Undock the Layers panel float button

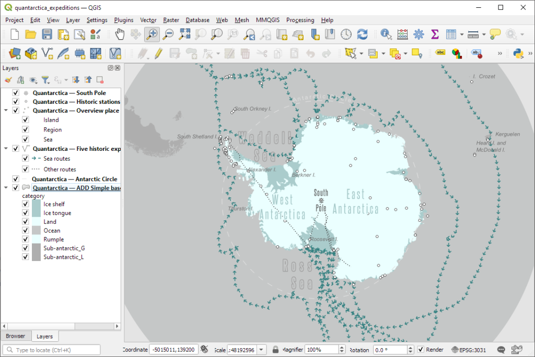click(x=111, y=68)
